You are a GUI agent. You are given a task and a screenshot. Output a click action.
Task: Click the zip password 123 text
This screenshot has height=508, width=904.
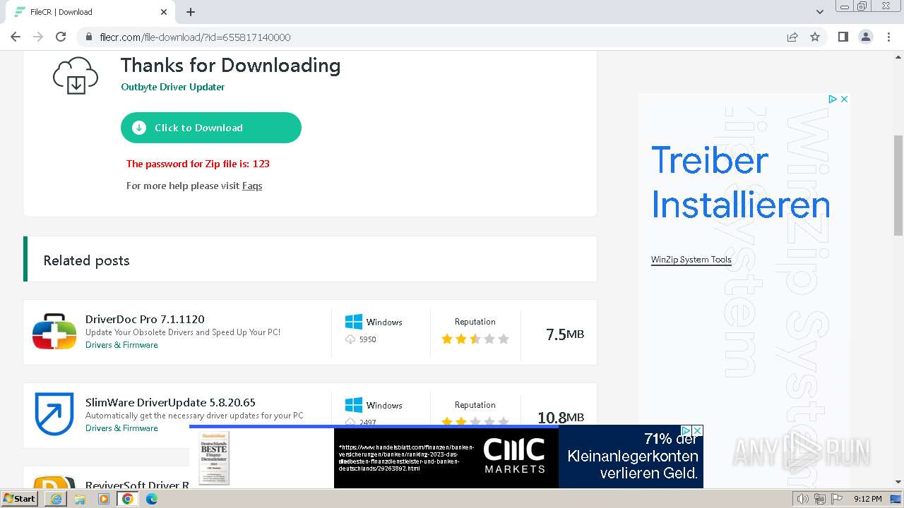point(198,164)
